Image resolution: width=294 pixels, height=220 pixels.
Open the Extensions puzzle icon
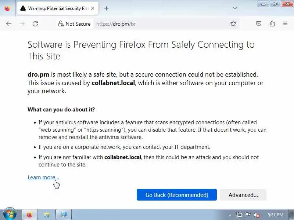272,24
